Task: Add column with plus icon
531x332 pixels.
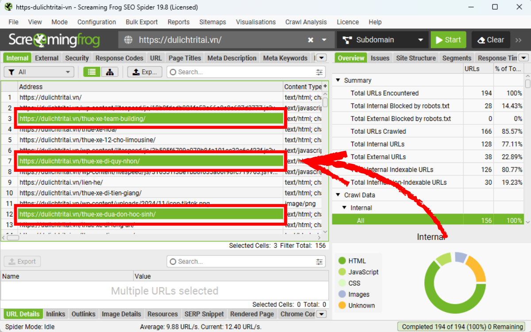Action: pyautogui.click(x=325, y=86)
